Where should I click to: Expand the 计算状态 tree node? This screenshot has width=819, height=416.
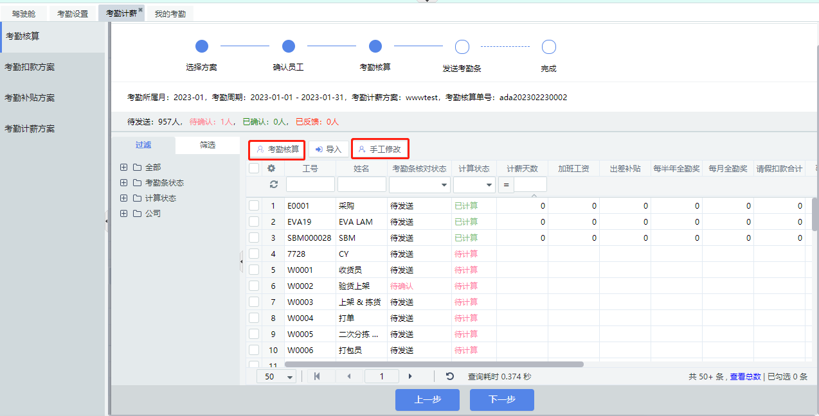pyautogui.click(x=124, y=198)
